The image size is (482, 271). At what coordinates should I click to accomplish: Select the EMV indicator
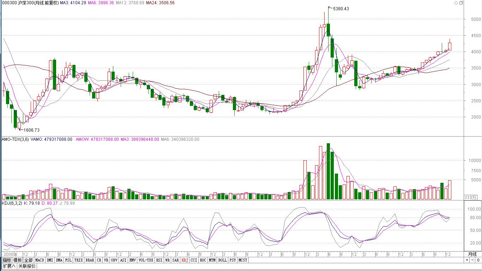tap(132, 260)
